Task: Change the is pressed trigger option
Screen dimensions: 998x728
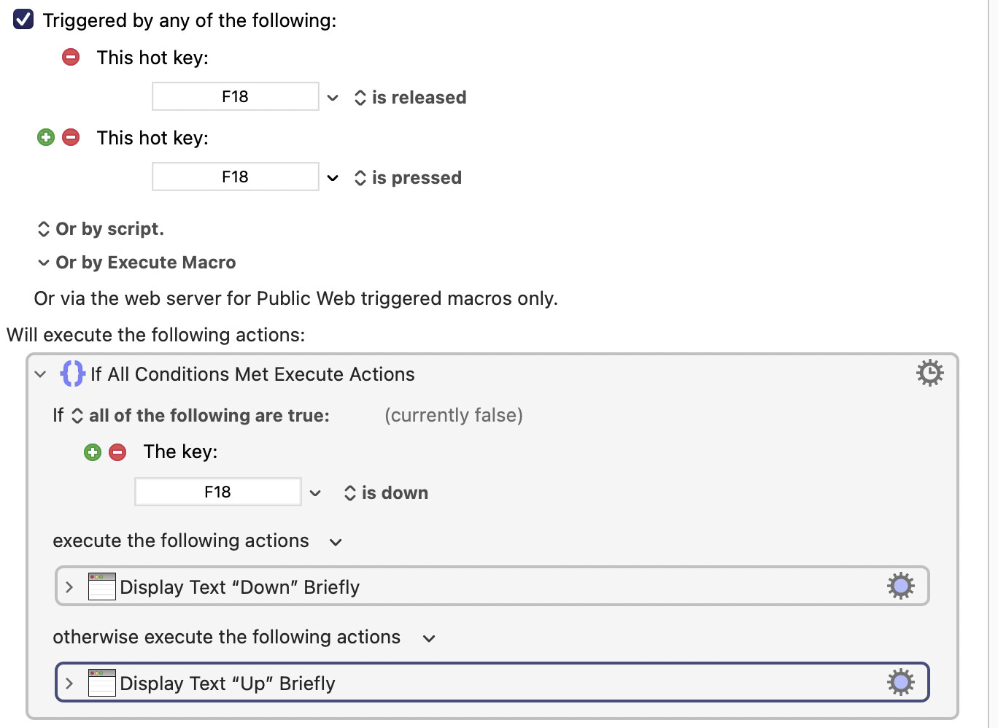Action: tap(408, 178)
